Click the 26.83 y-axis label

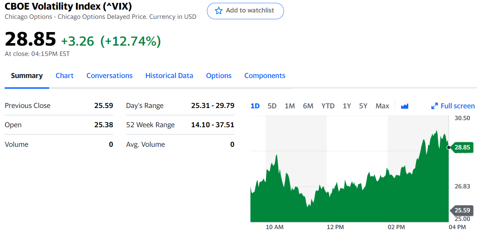point(462,186)
